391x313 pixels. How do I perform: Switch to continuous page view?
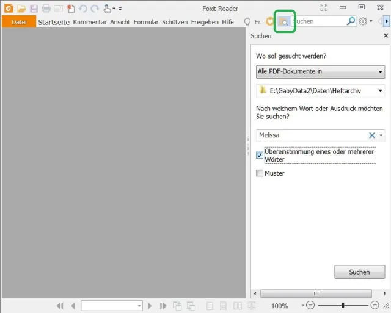tap(223, 306)
